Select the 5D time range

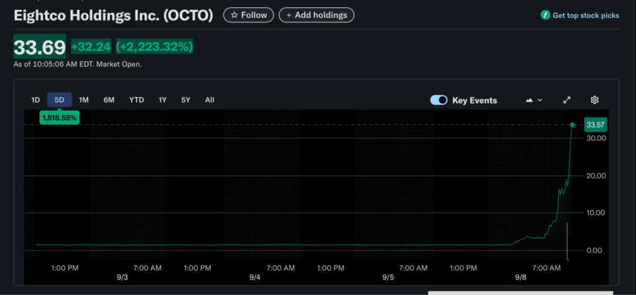(x=60, y=100)
